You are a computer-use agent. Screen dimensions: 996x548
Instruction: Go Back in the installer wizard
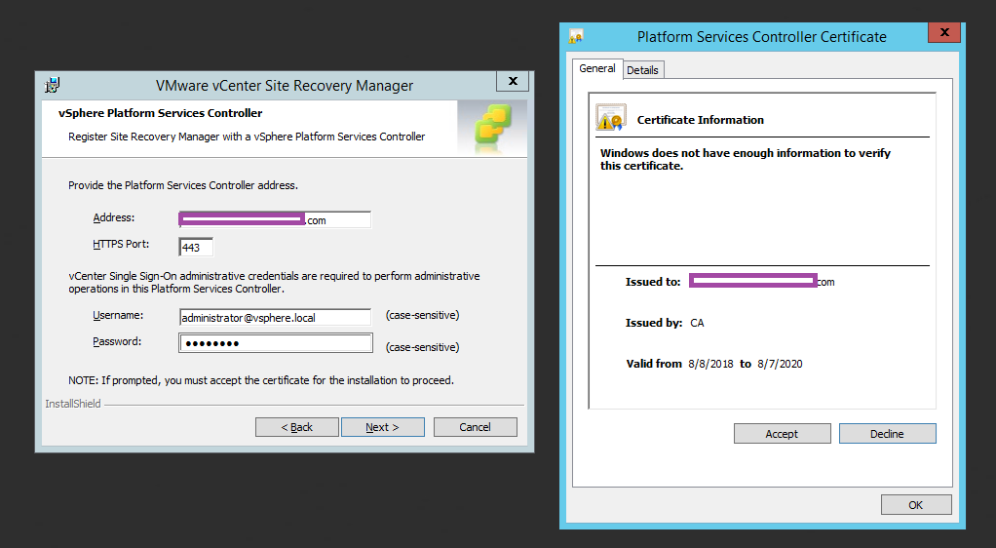click(296, 427)
